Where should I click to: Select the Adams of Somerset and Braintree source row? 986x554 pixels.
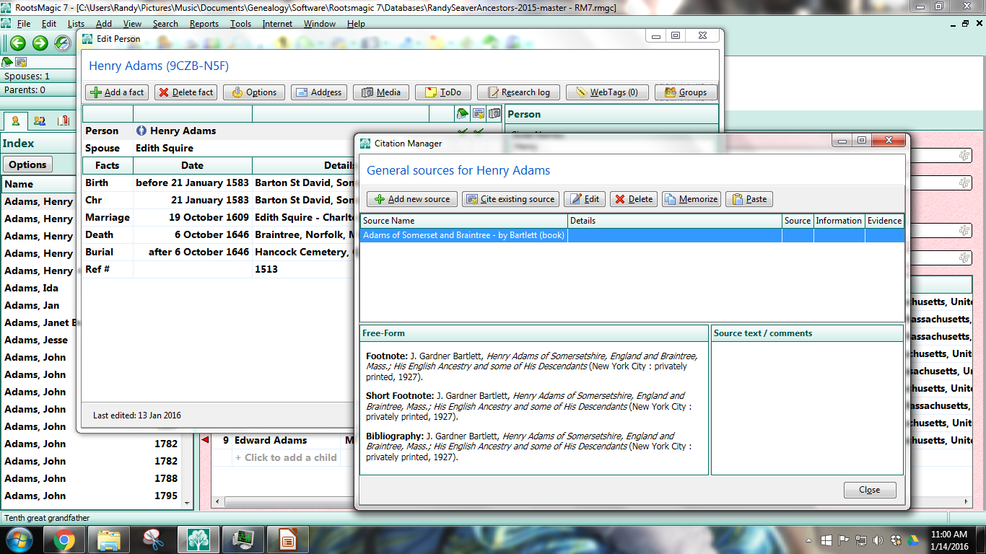tap(632, 235)
